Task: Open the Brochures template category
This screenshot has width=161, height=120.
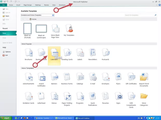Action: tap(29, 53)
